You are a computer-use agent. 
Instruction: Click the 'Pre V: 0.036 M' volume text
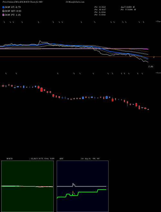128,10
